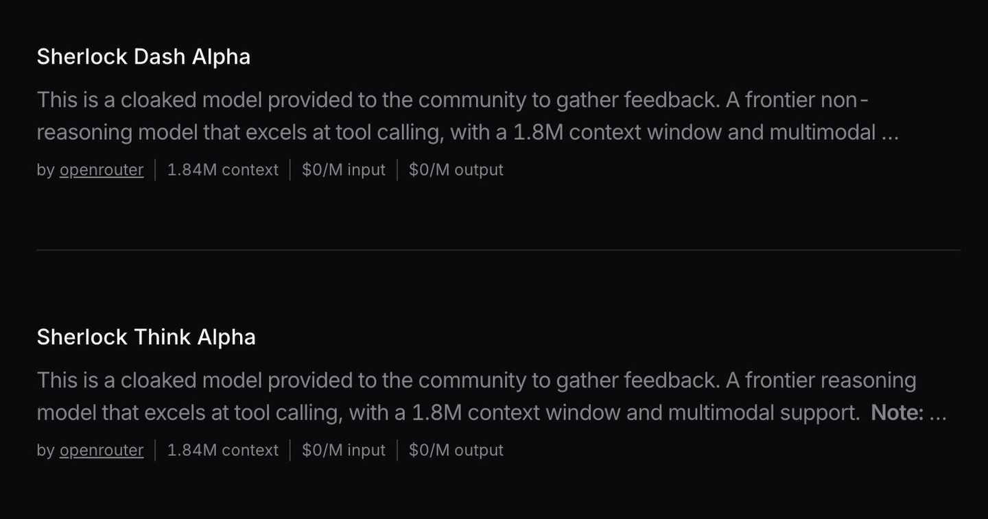988x519 pixels.
Task: Click the 'by' text before Sherlock Think Alpha's openrouter
Action: [45, 450]
